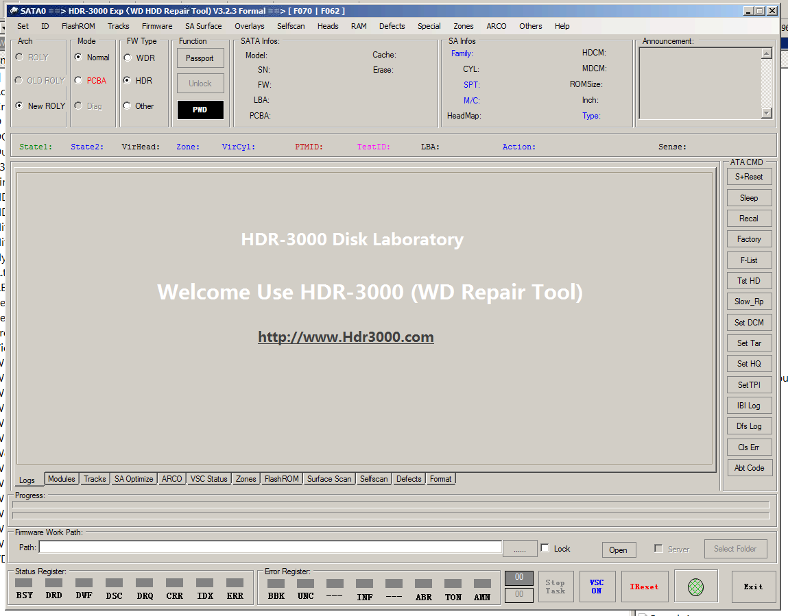Click the Set Tar button
The image size is (788, 616).
[x=749, y=343]
